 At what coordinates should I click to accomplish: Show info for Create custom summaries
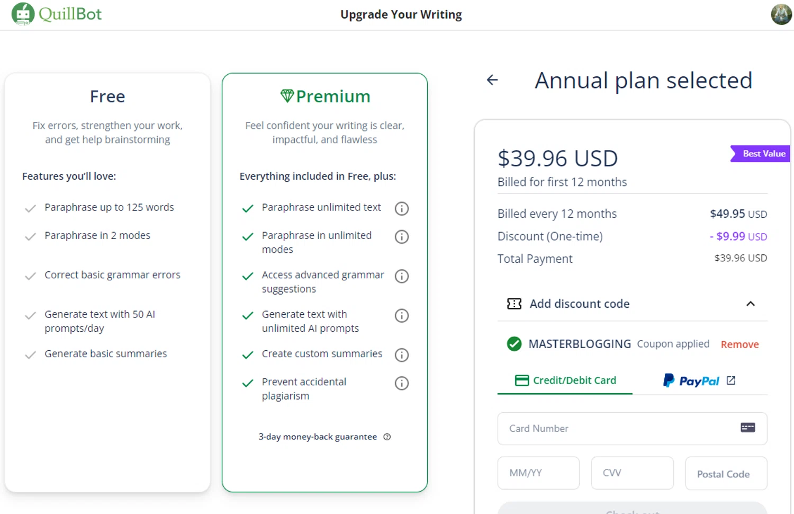(x=402, y=355)
